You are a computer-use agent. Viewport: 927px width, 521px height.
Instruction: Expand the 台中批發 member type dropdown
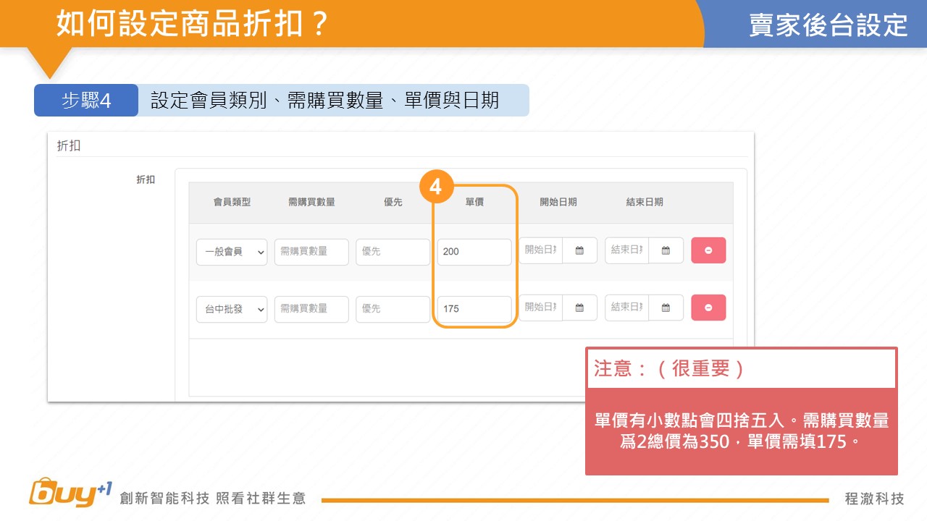(232, 309)
